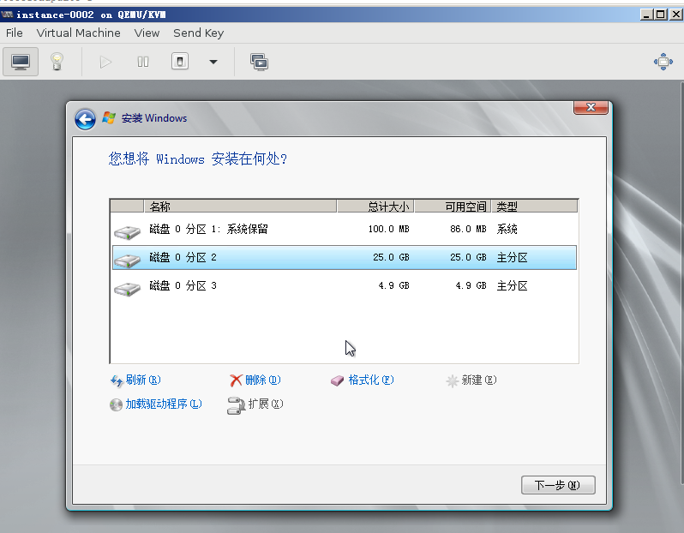Click the starburst new partition icon
684x533 pixels.
452,381
